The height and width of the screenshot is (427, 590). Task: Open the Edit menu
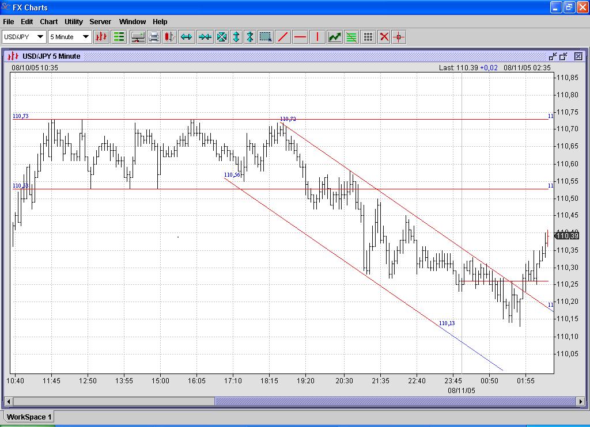point(27,22)
